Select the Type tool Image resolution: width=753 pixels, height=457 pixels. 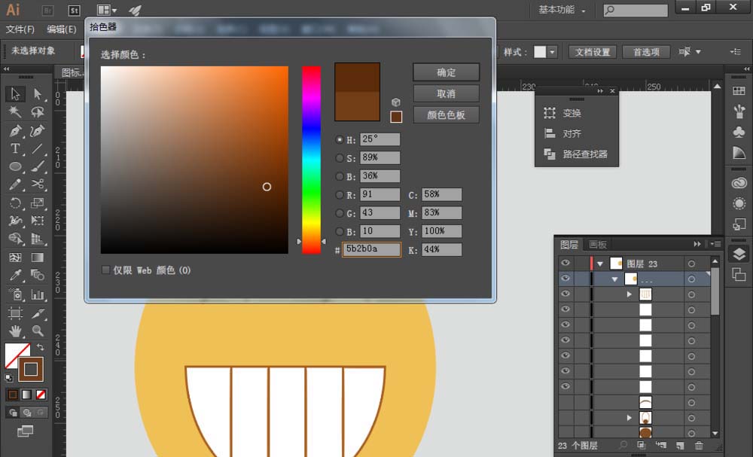(x=15, y=149)
